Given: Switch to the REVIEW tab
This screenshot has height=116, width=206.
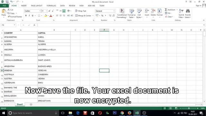Looking at the screenshot, I should (72, 6).
